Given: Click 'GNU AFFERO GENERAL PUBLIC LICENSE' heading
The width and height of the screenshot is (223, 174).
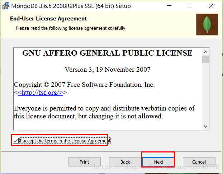Looking at the screenshot, I should (107, 53).
